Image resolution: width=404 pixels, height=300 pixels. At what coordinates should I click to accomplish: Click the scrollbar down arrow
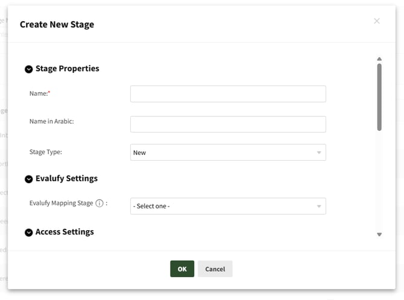click(x=379, y=234)
